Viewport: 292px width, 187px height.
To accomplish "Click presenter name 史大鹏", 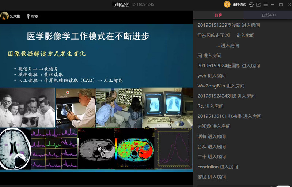I will (x=15, y=16).
